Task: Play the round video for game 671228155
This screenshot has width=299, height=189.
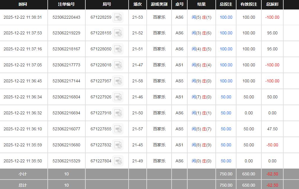Action: coord(118,33)
